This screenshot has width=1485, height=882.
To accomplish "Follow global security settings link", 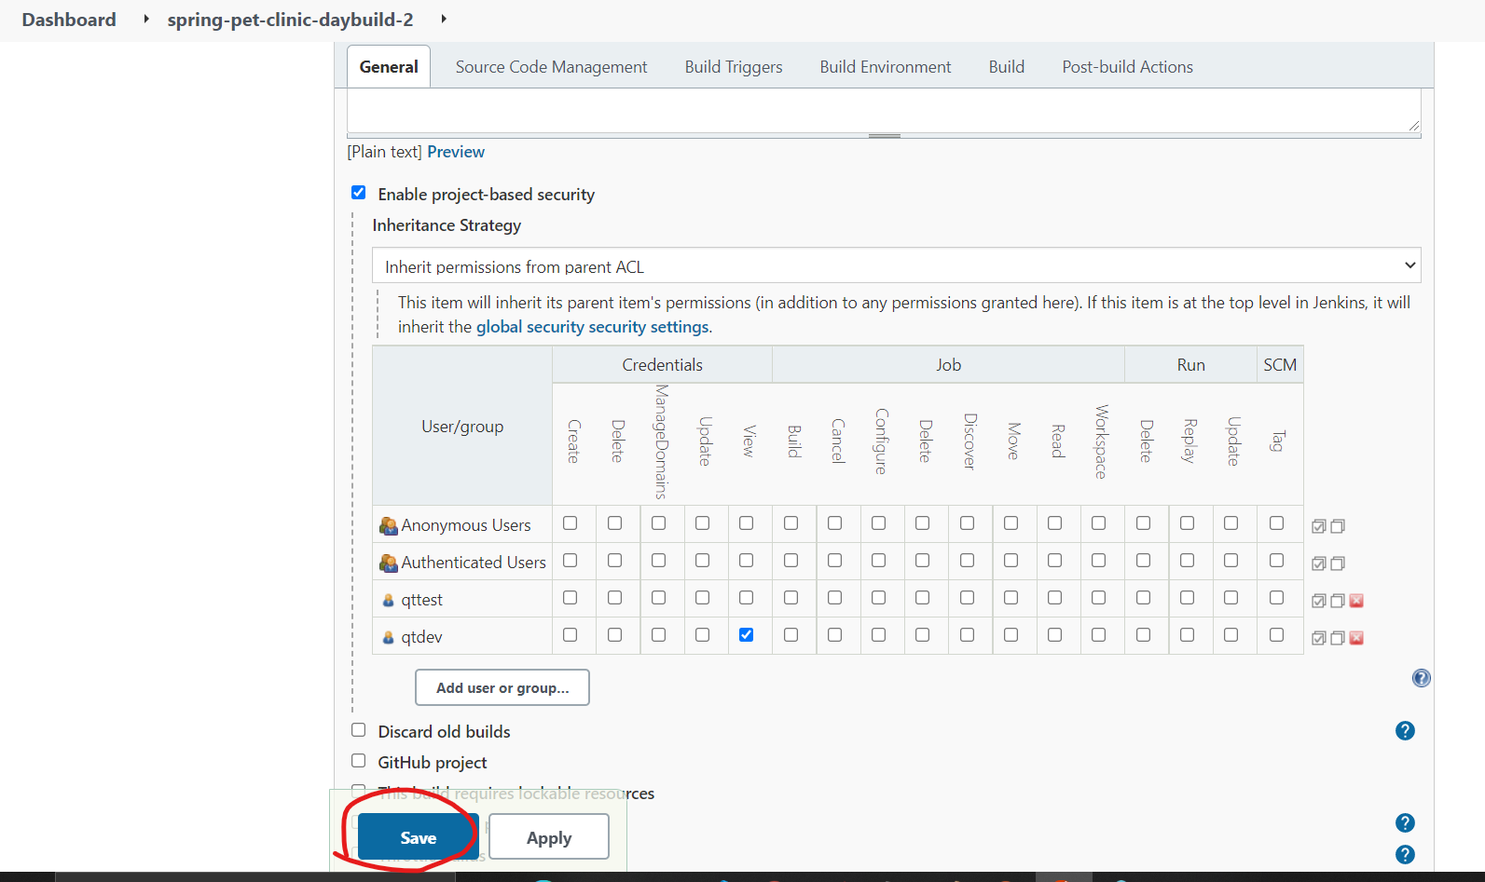I will coord(593,327).
